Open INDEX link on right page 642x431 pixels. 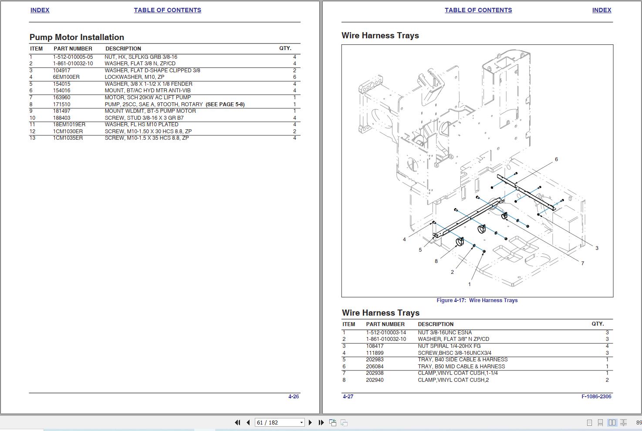point(601,10)
